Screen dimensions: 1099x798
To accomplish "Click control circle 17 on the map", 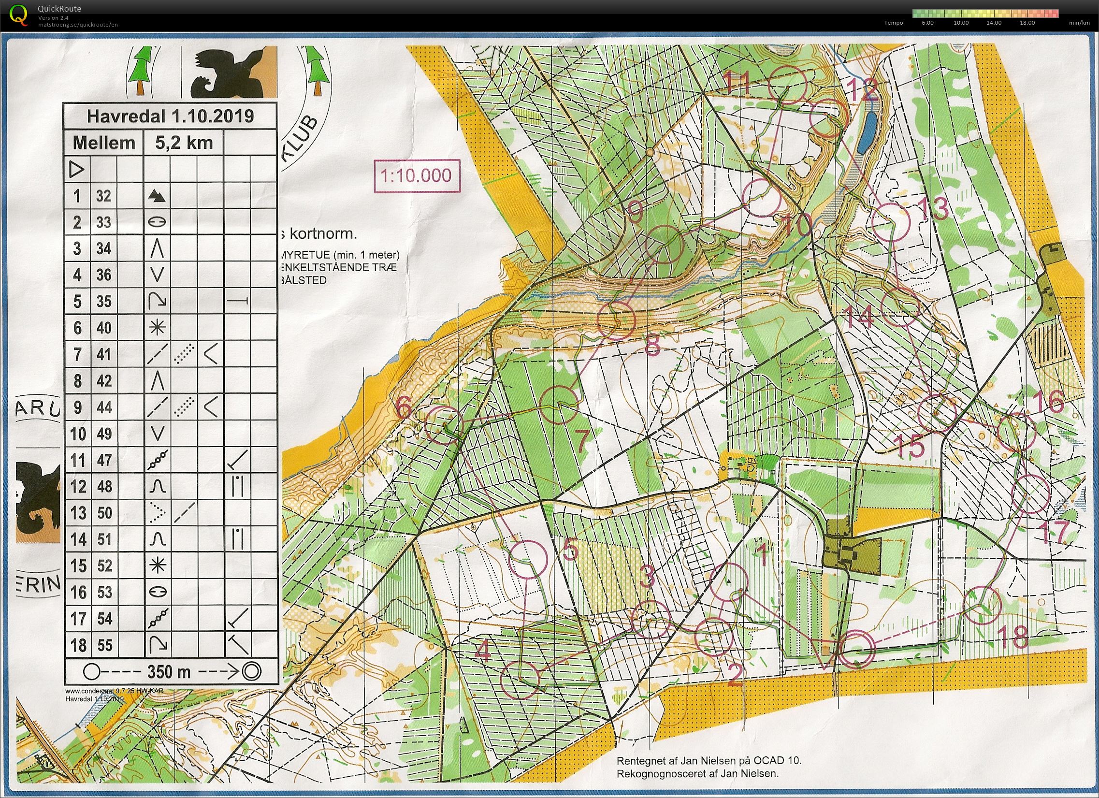I will pyautogui.click(x=1031, y=494).
